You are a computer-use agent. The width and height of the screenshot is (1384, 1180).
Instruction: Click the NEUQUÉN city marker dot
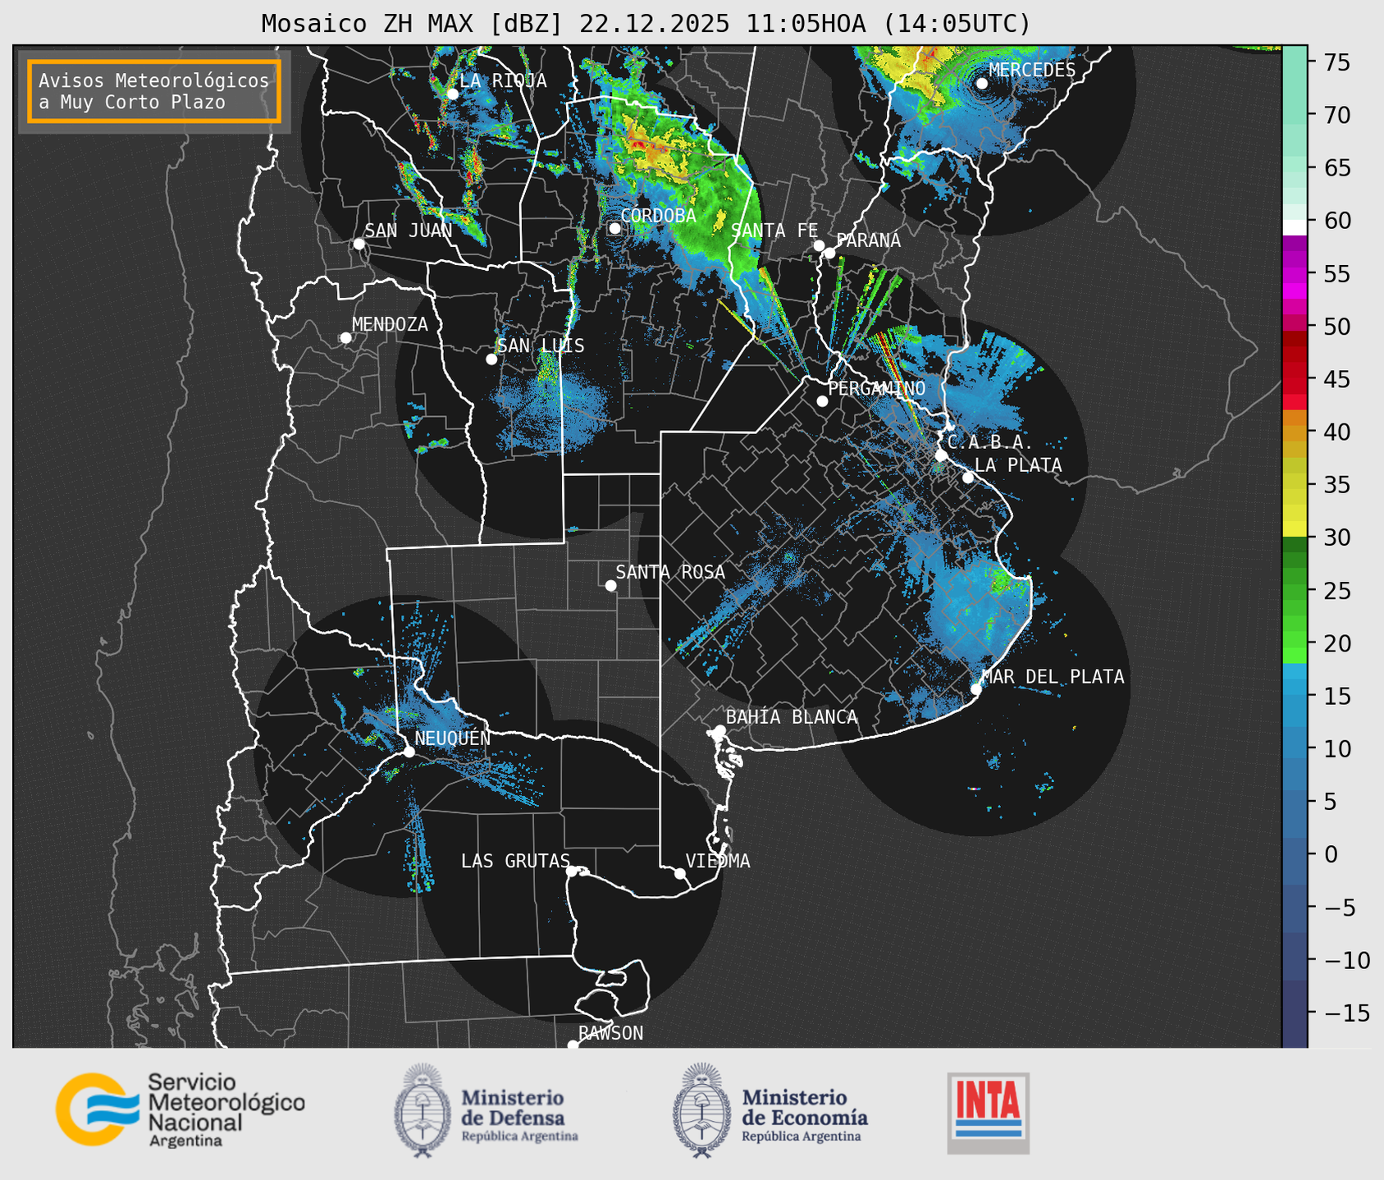tap(409, 752)
